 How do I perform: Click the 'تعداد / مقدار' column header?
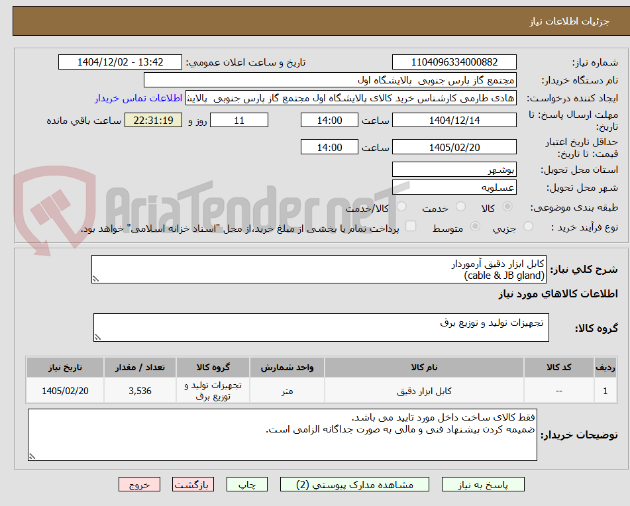(140, 368)
